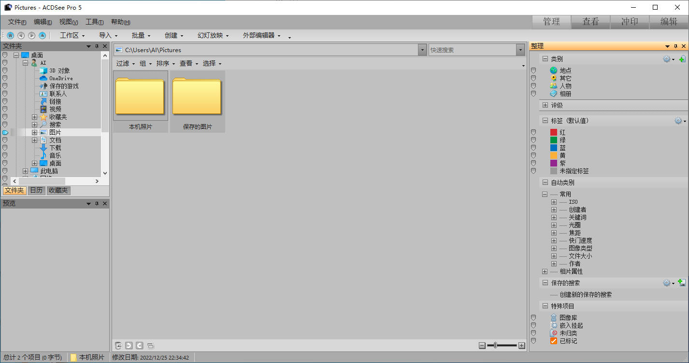Toggle the selector marker next to 相册

pyautogui.click(x=533, y=94)
